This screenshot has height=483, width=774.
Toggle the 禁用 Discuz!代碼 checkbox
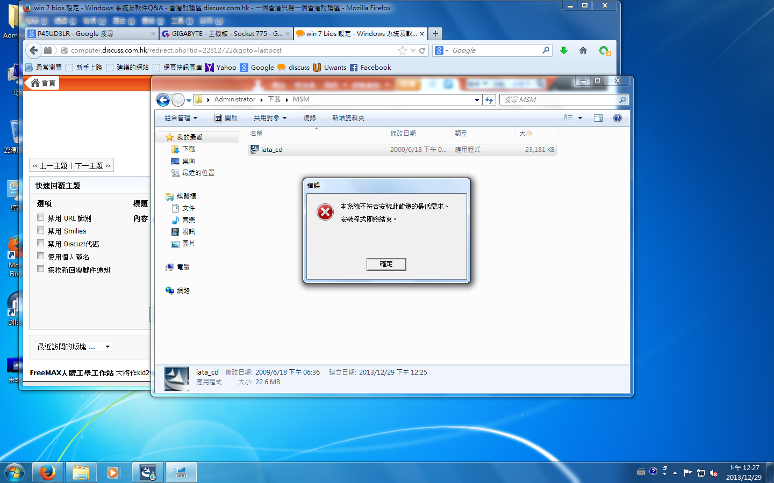click(40, 243)
